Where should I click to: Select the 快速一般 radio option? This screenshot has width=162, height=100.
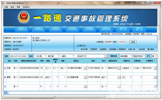click(127, 49)
